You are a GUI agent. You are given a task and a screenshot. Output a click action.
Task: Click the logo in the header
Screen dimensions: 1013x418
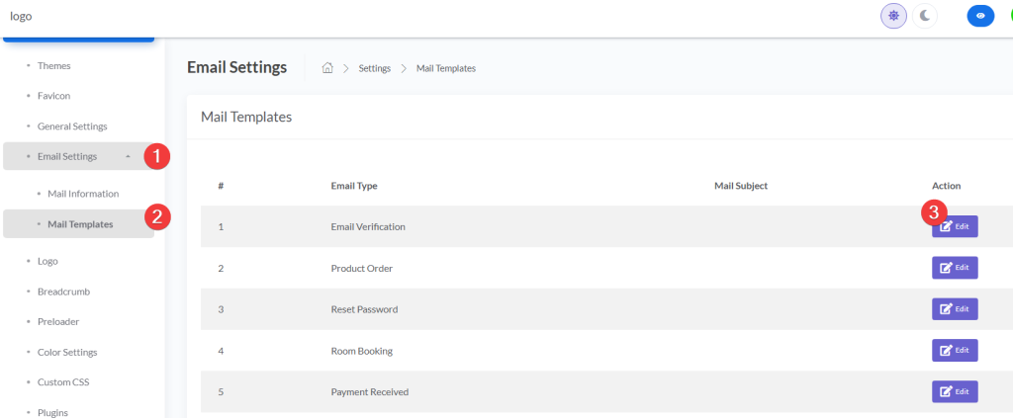tap(21, 17)
